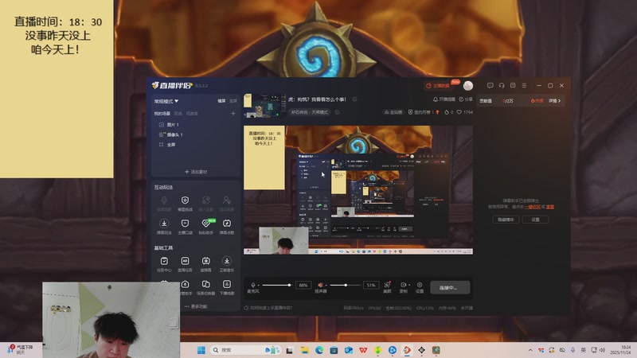Click the stream cover thumbnail
Screen dimensions: 637x358
pos(264,106)
